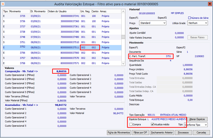Viewport: 213px width, 138px height.
Task: Select movement row 3736
Action: click(x=62, y=21)
